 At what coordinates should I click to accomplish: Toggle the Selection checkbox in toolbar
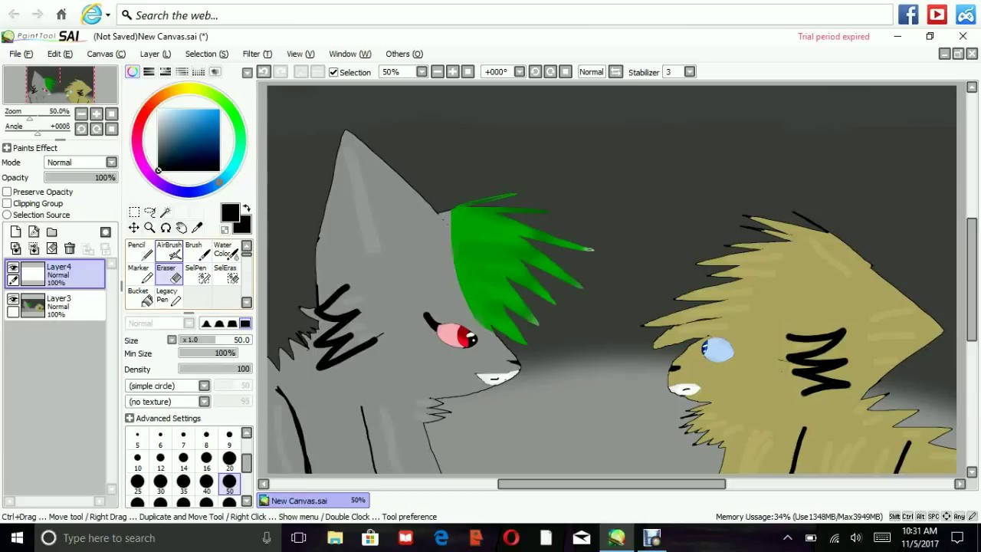(x=333, y=72)
